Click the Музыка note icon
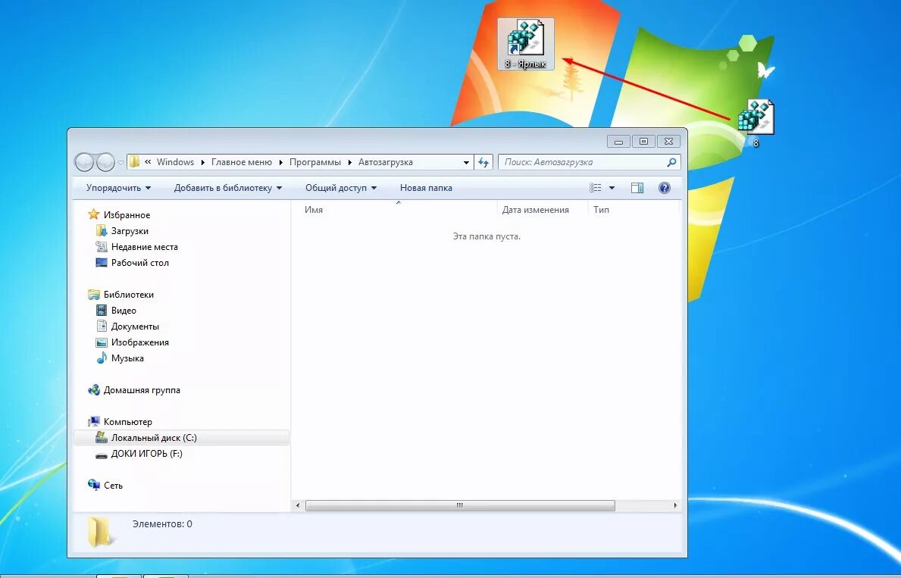This screenshot has height=578, width=901. 101,358
